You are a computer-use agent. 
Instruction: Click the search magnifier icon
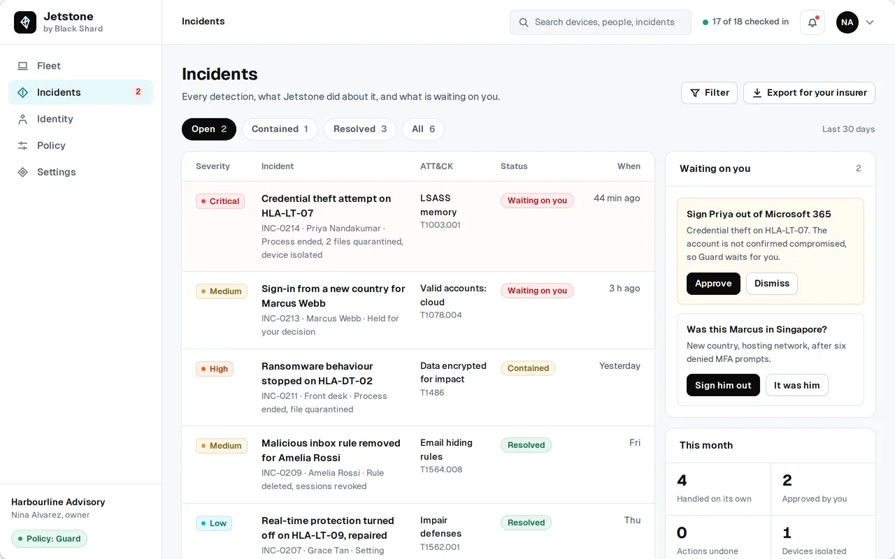tap(524, 22)
